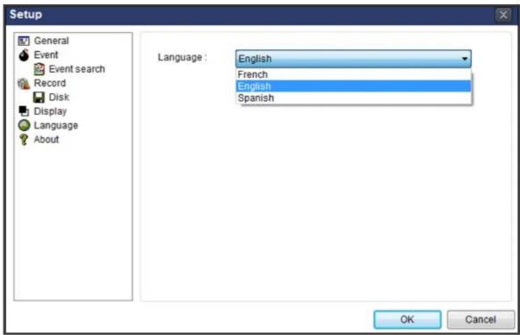Choose French from the language list
Viewport: 520px width, 335px height.
tap(353, 74)
